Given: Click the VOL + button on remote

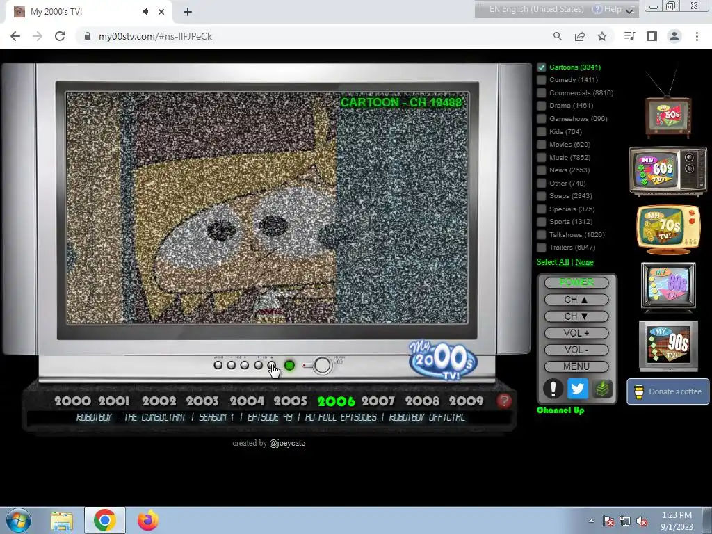Looking at the screenshot, I should [x=576, y=333].
